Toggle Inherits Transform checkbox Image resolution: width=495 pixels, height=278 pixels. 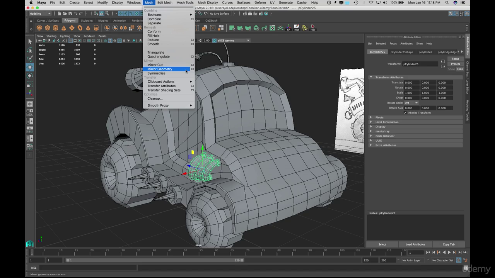[x=405, y=113]
